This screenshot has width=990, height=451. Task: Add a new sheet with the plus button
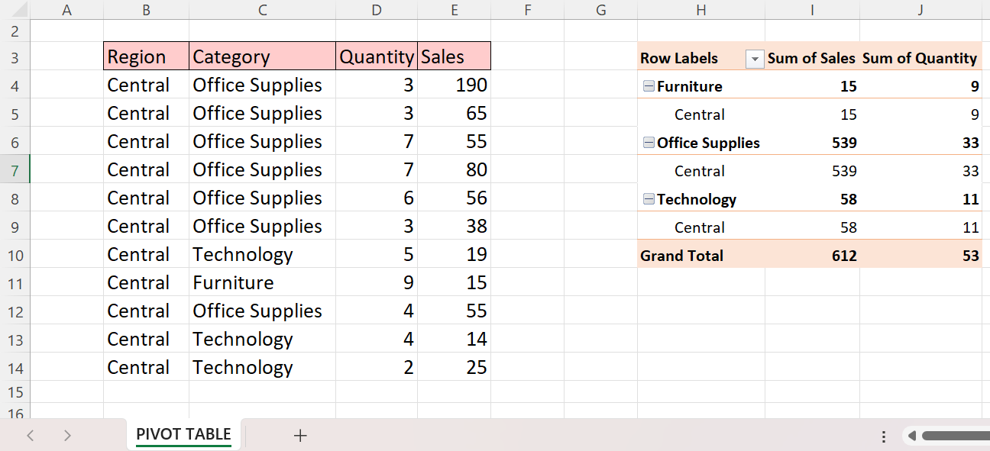click(x=300, y=436)
